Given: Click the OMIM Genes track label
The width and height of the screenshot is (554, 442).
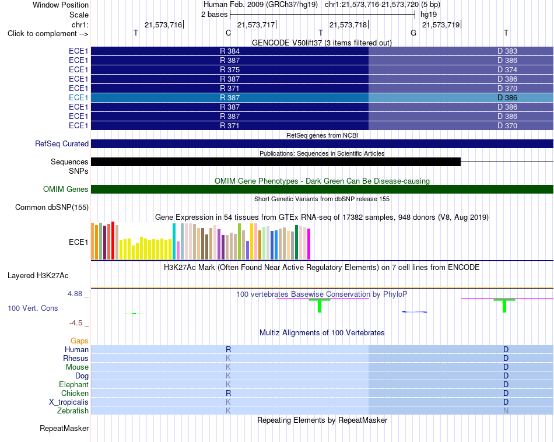Looking at the screenshot, I should (66, 189).
